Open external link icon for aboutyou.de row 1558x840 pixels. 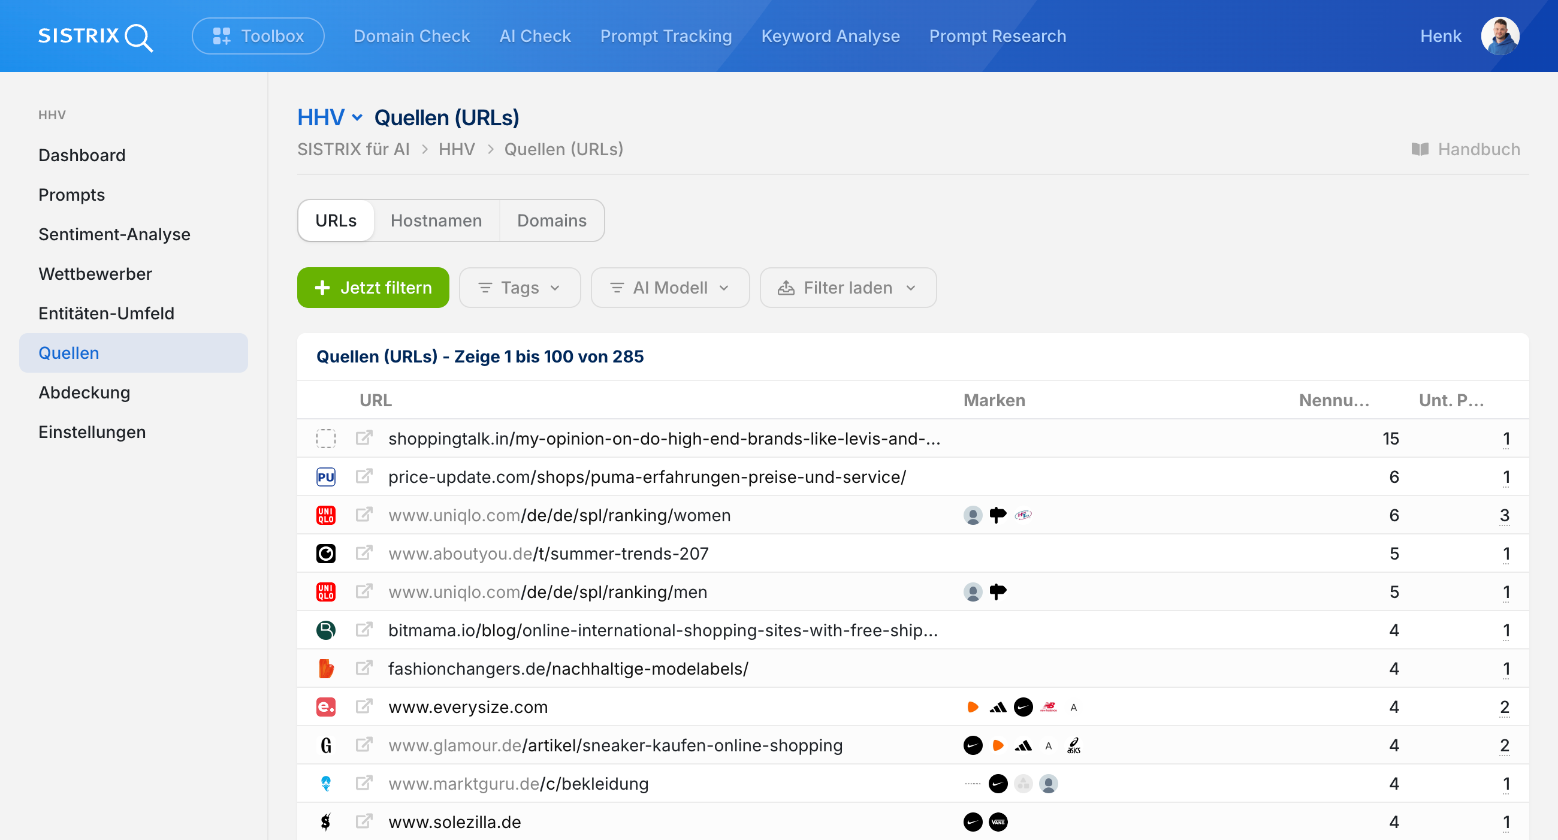click(364, 554)
